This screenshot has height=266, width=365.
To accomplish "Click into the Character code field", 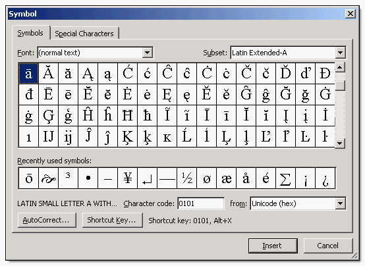I will click(201, 203).
